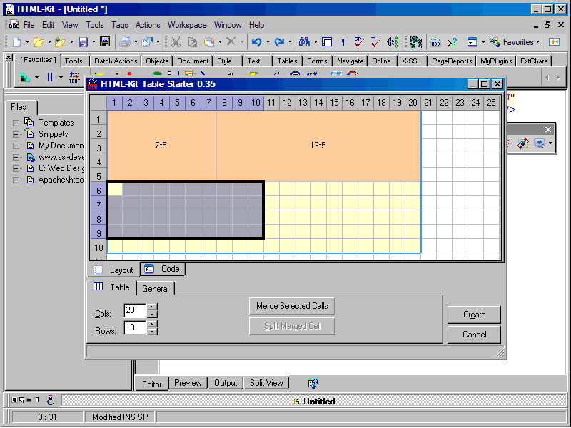Switch to the Preview tab
The height and width of the screenshot is (428, 571).
tap(188, 383)
